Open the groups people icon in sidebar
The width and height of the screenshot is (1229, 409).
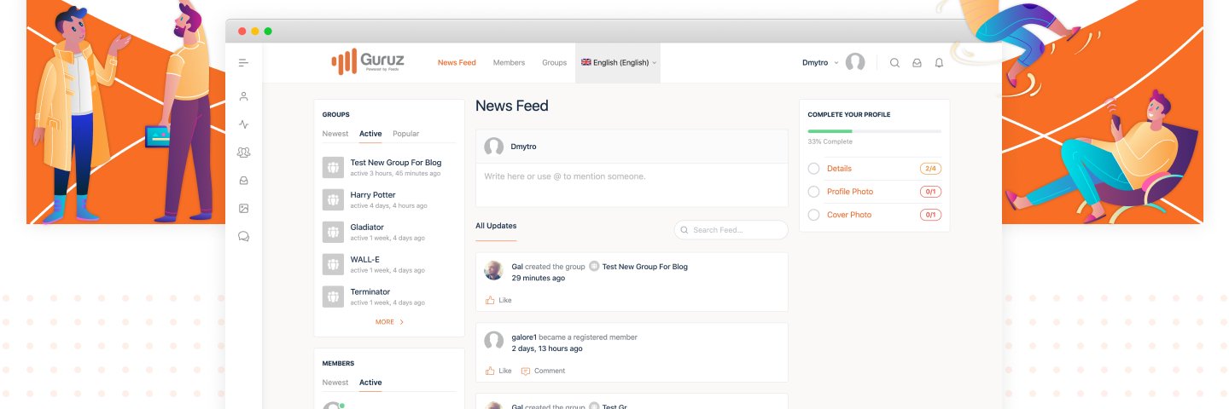click(x=243, y=153)
